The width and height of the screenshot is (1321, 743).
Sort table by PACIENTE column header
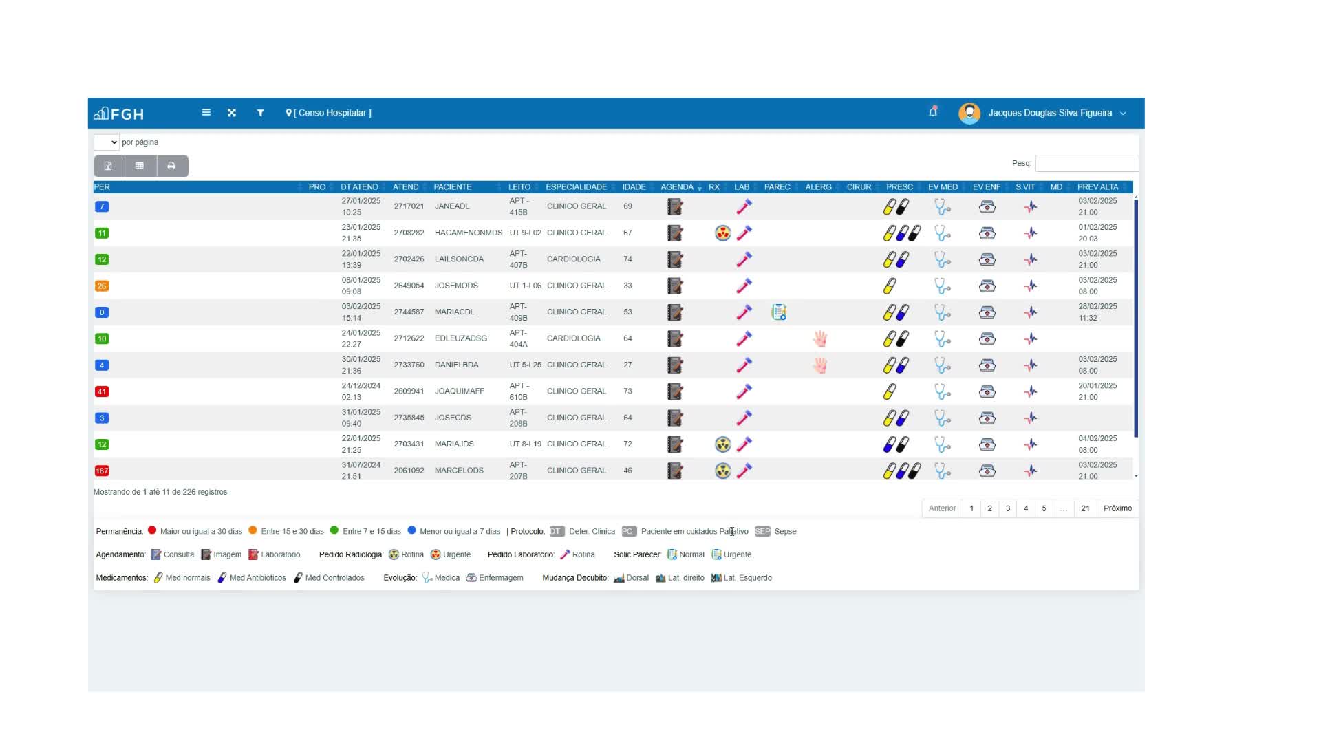coord(453,187)
